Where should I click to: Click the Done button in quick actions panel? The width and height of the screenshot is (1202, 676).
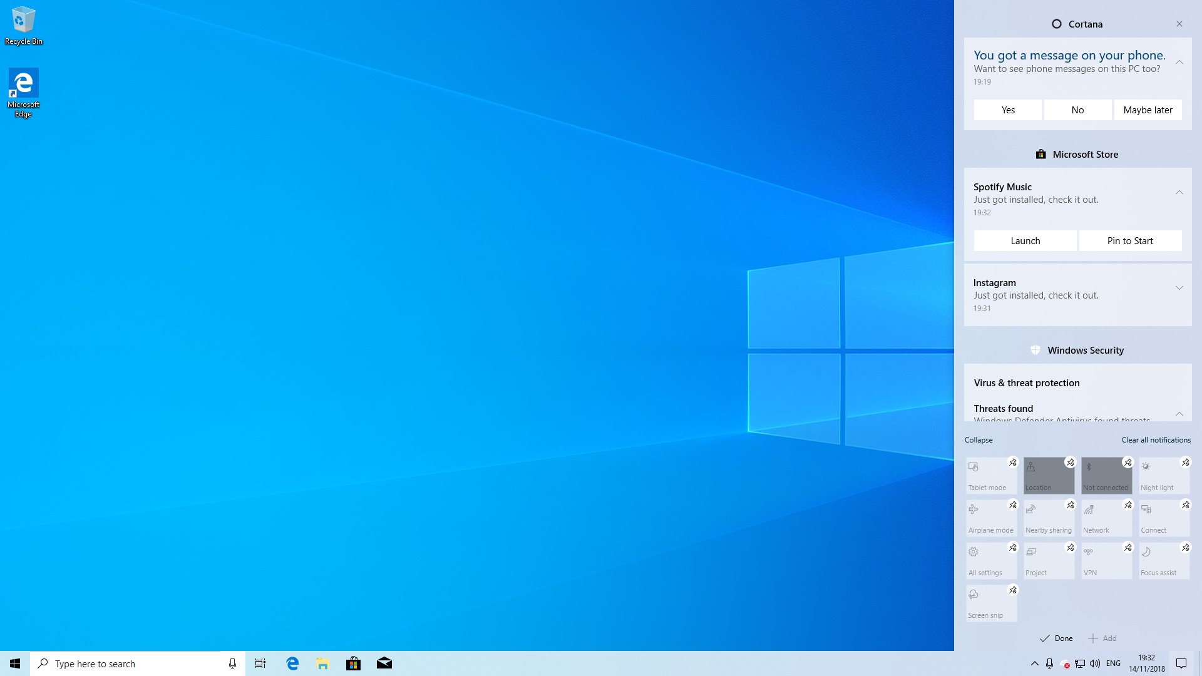1057,638
